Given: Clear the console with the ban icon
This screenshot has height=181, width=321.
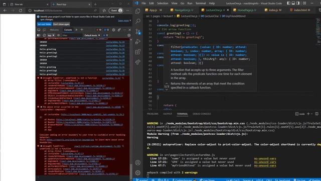Looking at the screenshot, I should click(x=44, y=35).
